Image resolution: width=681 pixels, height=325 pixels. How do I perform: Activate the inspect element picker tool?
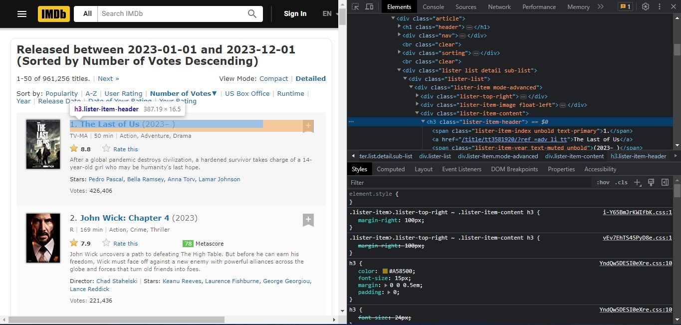point(355,6)
